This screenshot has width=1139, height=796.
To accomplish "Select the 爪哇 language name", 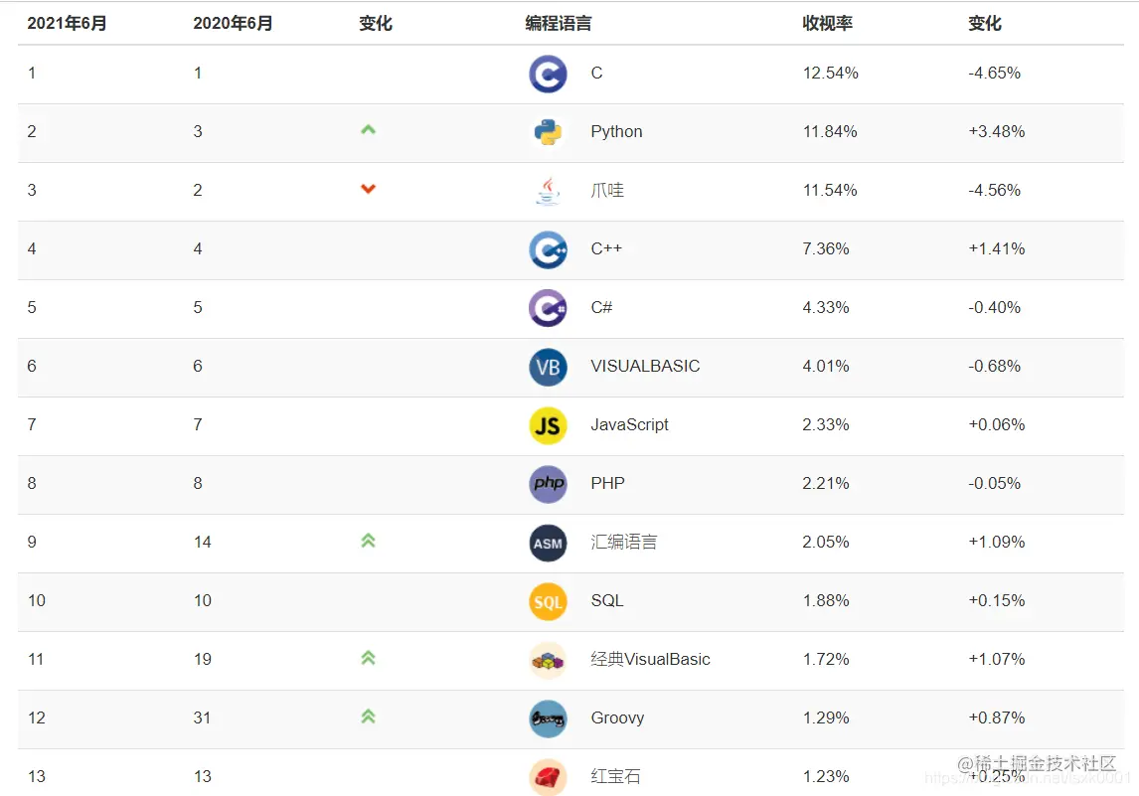I will pos(607,190).
